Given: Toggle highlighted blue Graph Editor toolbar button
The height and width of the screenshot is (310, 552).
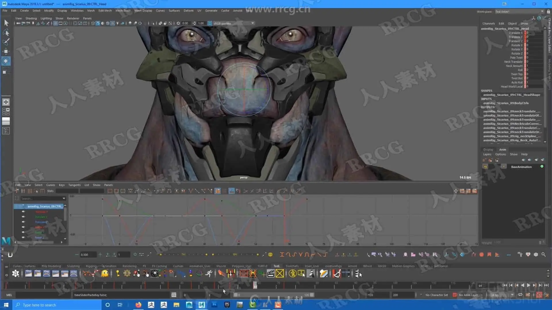Looking at the screenshot, I should tap(231, 191).
